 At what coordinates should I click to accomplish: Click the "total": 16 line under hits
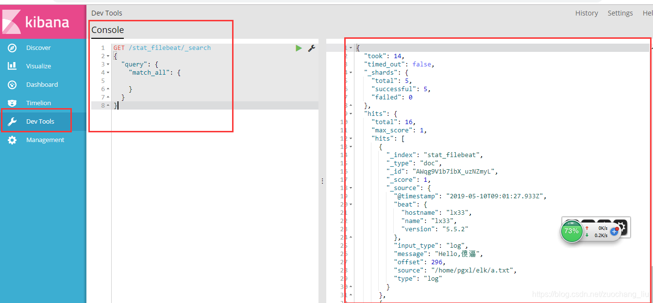pos(394,122)
